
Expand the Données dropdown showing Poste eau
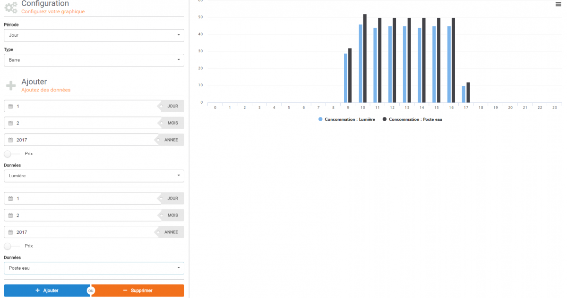pyautogui.click(x=94, y=268)
